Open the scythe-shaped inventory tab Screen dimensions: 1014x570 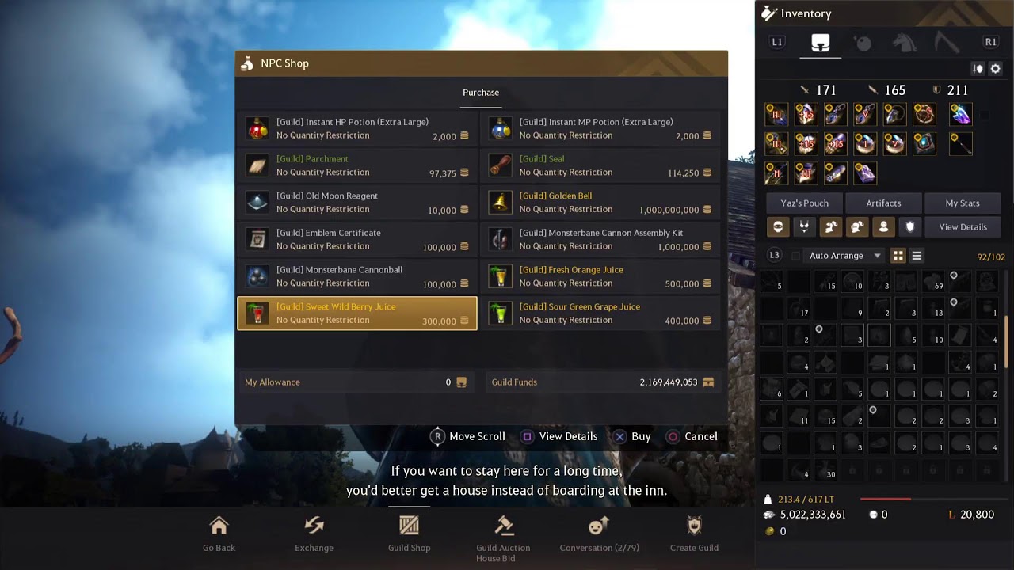pyautogui.click(x=945, y=43)
